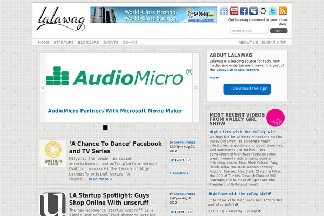Open the unscruff article thumbnail
Image resolution: width=324 pixels, height=216 pixels.
[x=53, y=204]
